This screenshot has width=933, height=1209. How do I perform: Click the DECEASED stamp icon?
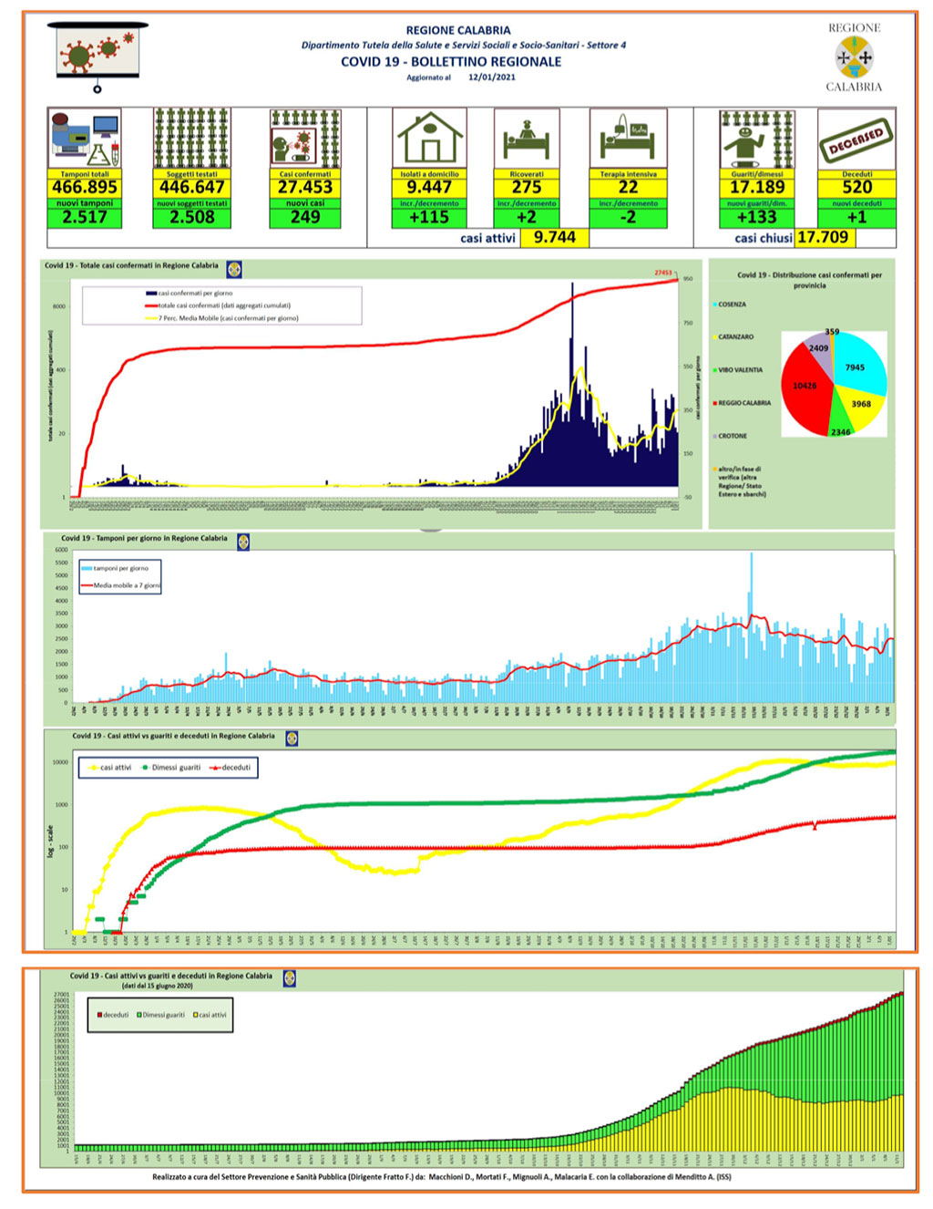(x=856, y=139)
